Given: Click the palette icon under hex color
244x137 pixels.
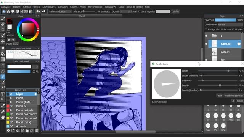Looking at the screenshot, I should pos(9,40).
